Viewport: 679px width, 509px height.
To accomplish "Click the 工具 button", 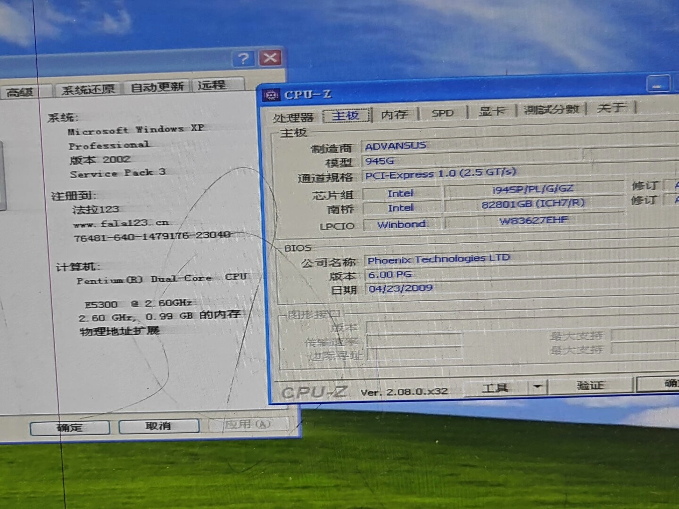I will pyautogui.click(x=495, y=388).
